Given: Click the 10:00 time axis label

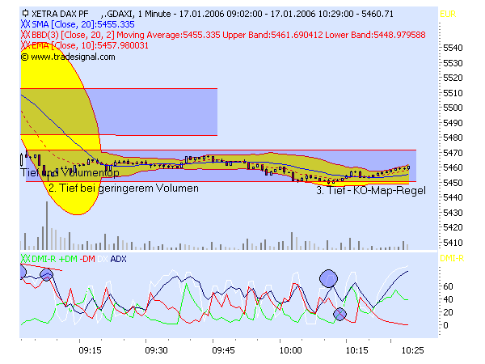Looking at the screenshot, I should [290, 350].
